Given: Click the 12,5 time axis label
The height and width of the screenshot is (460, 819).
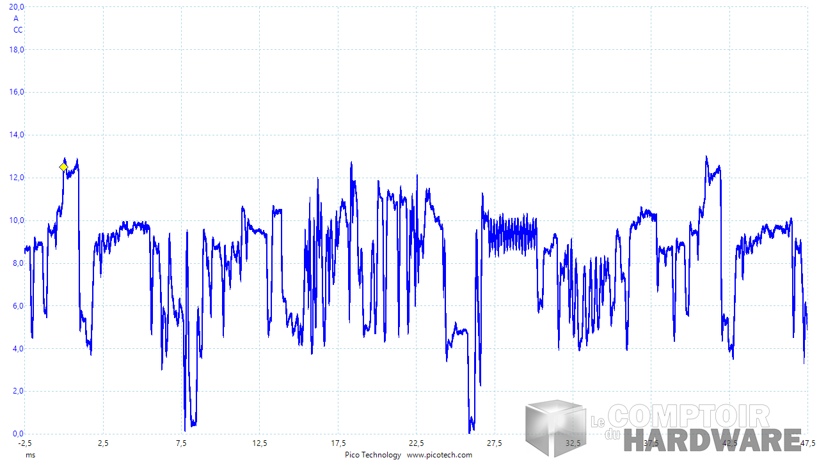Looking at the screenshot, I should tap(260, 443).
